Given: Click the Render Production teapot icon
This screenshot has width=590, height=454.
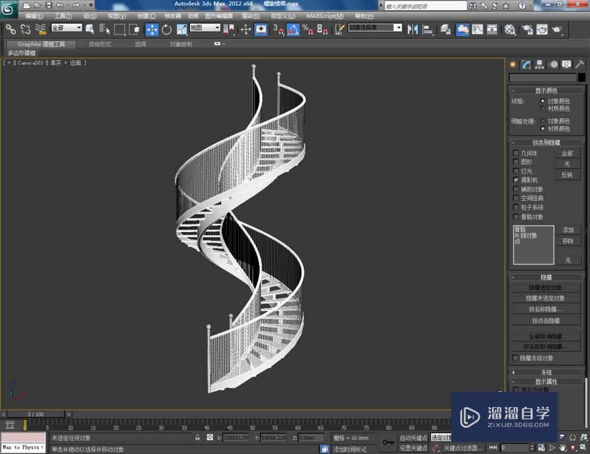Looking at the screenshot, I should 556,29.
